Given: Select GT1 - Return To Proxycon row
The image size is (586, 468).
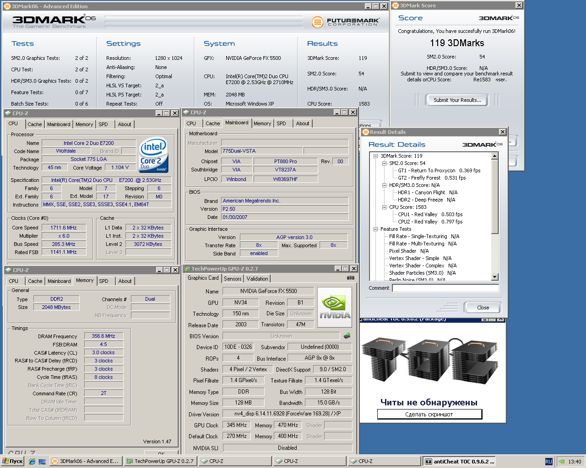Looking at the screenshot, I should click(x=439, y=170).
